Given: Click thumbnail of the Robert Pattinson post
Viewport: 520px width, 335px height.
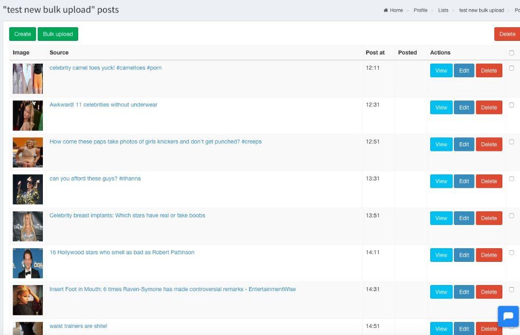Looking at the screenshot, I should tap(28, 263).
